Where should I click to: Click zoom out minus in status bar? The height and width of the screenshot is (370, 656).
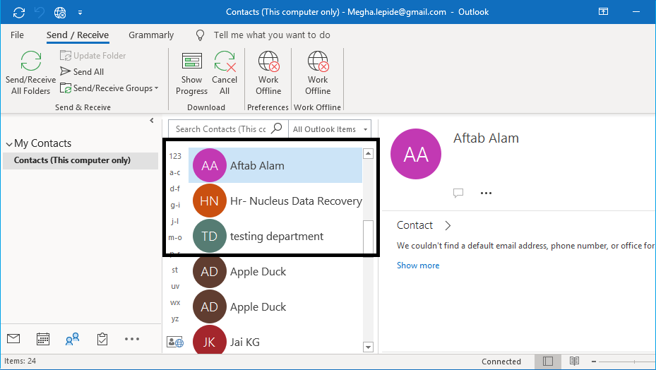tap(594, 362)
